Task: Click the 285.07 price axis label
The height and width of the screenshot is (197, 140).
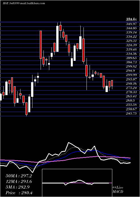Action: (x=131, y=79)
